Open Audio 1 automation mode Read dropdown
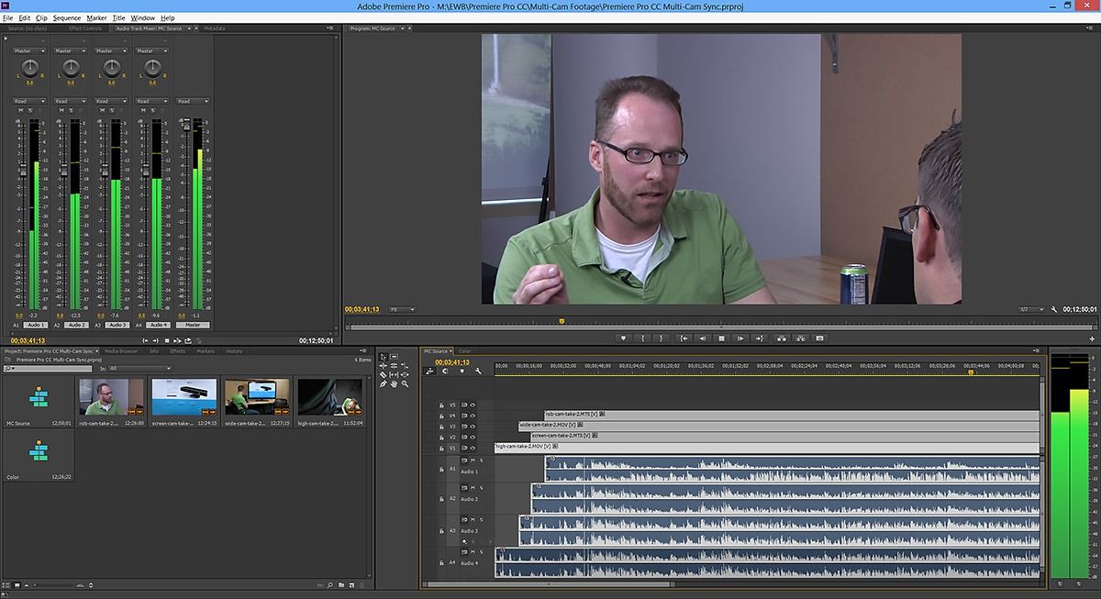The image size is (1101, 599). pos(29,101)
